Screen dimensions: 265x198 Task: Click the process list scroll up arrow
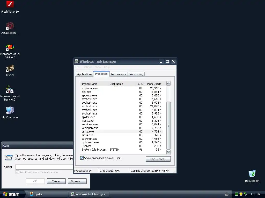pyautogui.click(x=168, y=84)
